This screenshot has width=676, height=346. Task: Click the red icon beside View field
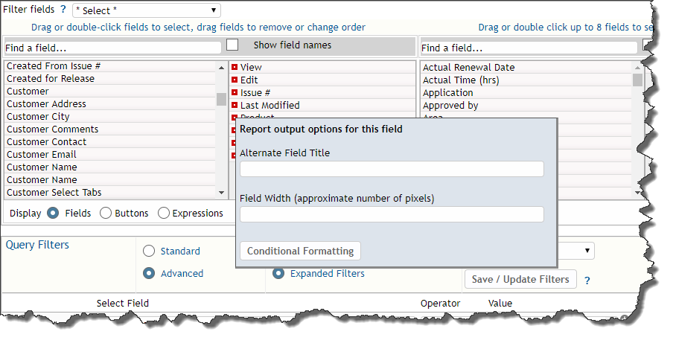coord(235,67)
